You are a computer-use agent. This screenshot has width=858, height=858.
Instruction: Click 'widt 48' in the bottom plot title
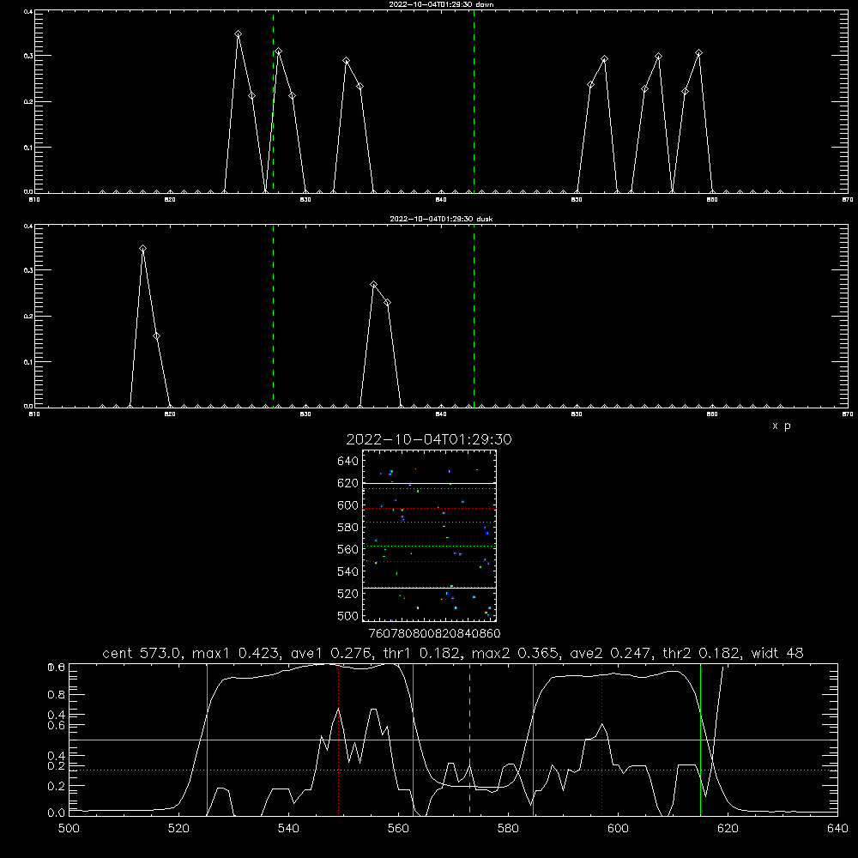[777, 653]
